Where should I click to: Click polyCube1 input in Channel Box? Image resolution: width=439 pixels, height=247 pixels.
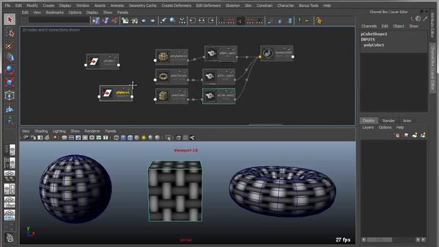[374, 45]
